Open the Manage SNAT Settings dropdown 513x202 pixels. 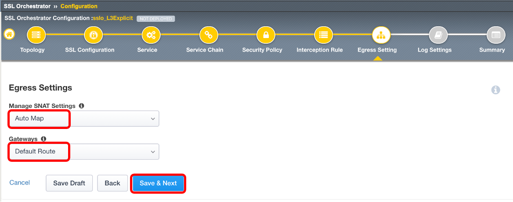[84, 118]
